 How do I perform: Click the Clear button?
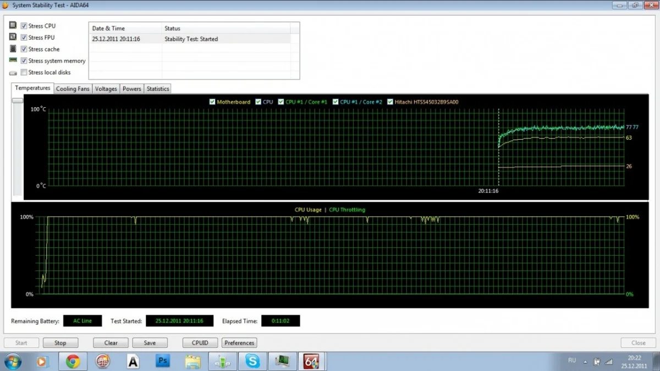(x=111, y=342)
